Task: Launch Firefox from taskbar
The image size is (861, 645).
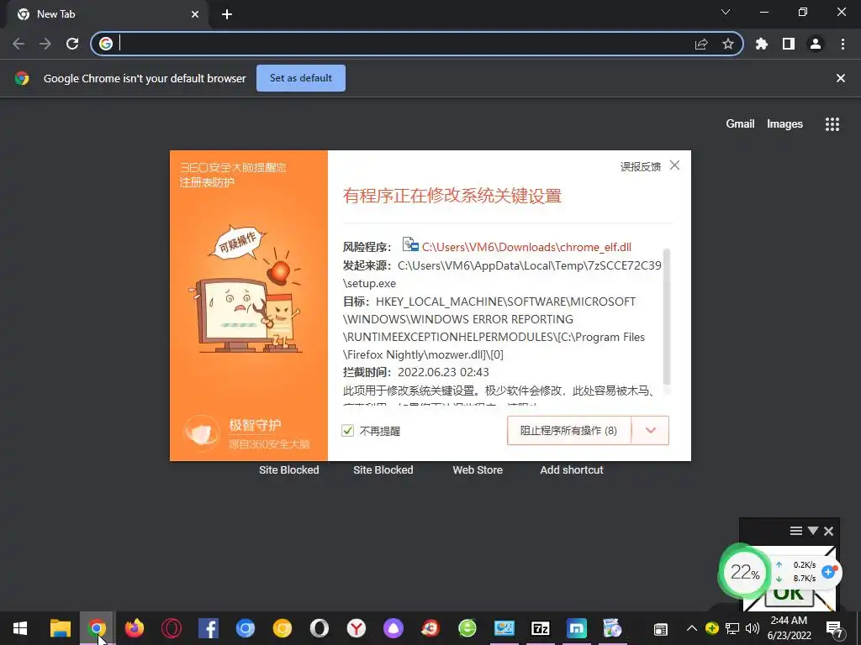Action: (x=134, y=628)
